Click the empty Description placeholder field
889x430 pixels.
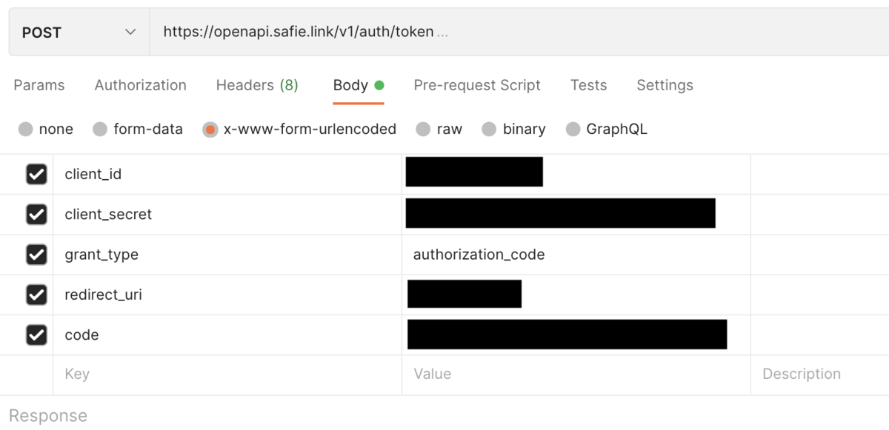pyautogui.click(x=820, y=374)
